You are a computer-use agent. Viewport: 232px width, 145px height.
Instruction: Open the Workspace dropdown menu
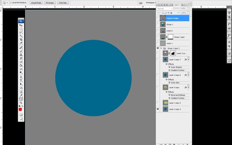tap(151, 3)
